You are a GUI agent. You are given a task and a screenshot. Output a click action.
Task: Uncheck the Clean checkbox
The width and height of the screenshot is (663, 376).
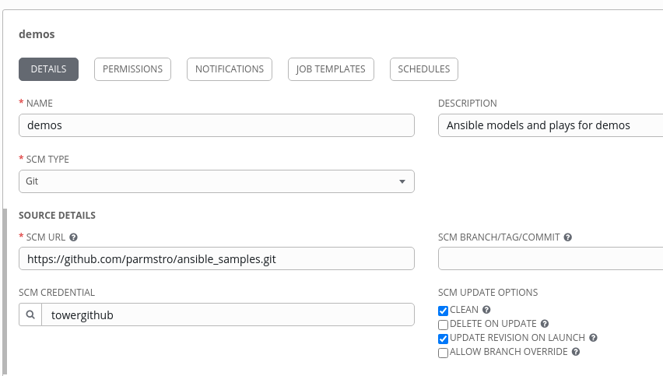(444, 311)
